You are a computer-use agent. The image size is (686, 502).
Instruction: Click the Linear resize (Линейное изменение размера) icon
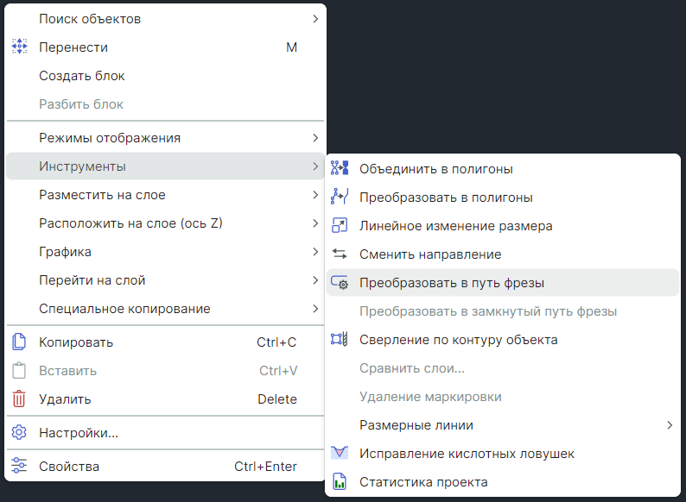pyautogui.click(x=340, y=226)
